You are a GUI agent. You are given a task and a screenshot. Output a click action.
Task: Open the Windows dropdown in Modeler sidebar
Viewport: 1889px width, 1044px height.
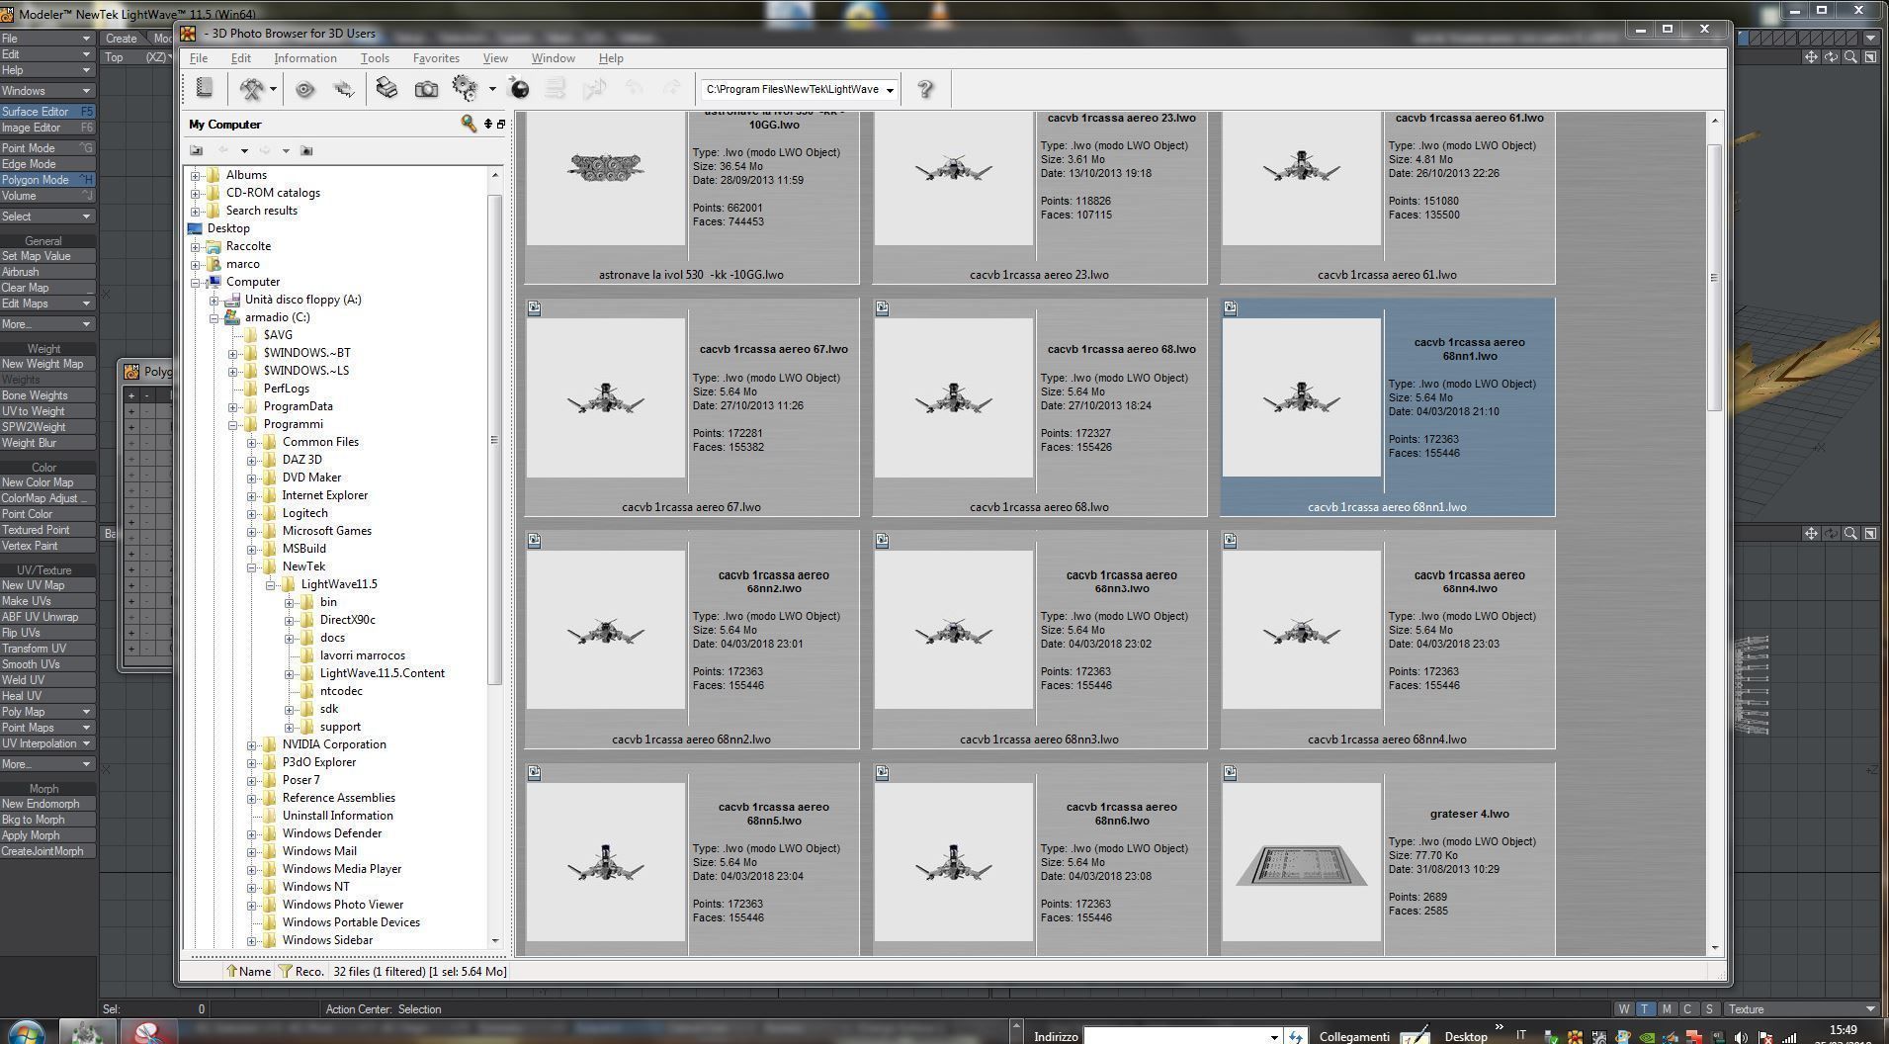(47, 91)
